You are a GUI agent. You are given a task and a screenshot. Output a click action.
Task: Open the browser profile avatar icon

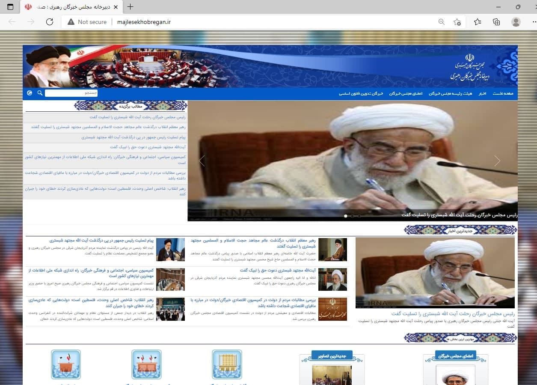tap(516, 22)
